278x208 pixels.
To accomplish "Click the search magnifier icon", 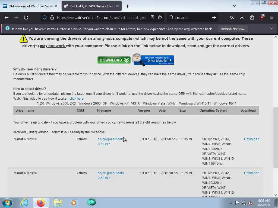I will [172, 18].
